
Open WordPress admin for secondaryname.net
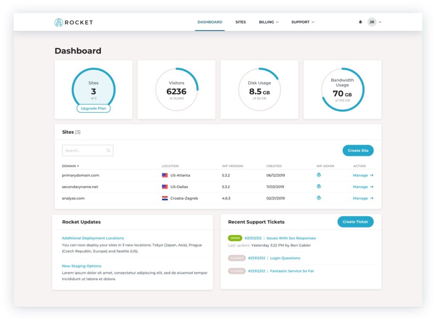[318, 186]
